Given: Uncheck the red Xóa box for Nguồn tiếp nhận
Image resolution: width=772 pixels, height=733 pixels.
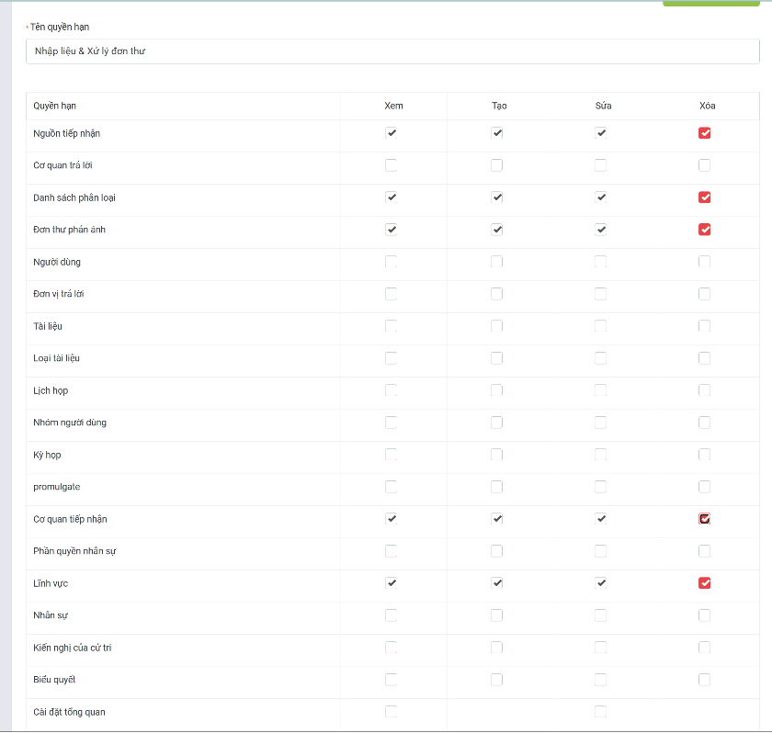Looking at the screenshot, I should click(x=704, y=133).
